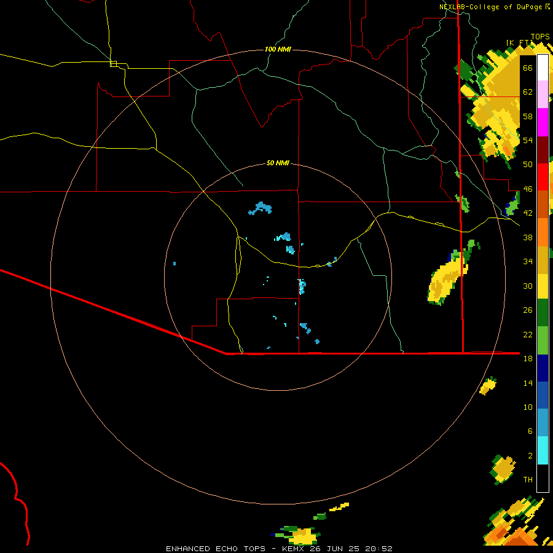Image resolution: width=553 pixels, height=553 pixels.
Task: Click the "26" legend value
Action: pyautogui.click(x=528, y=310)
